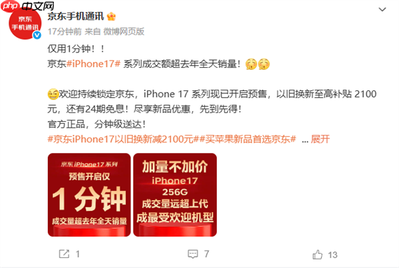The width and height of the screenshot is (399, 268).
Task: Expand the post options chevron
Action: pos(382,10)
